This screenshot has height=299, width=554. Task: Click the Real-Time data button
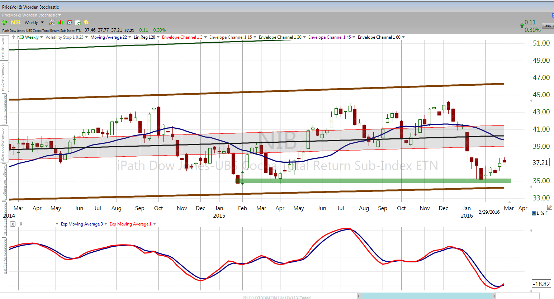pos(548,26)
